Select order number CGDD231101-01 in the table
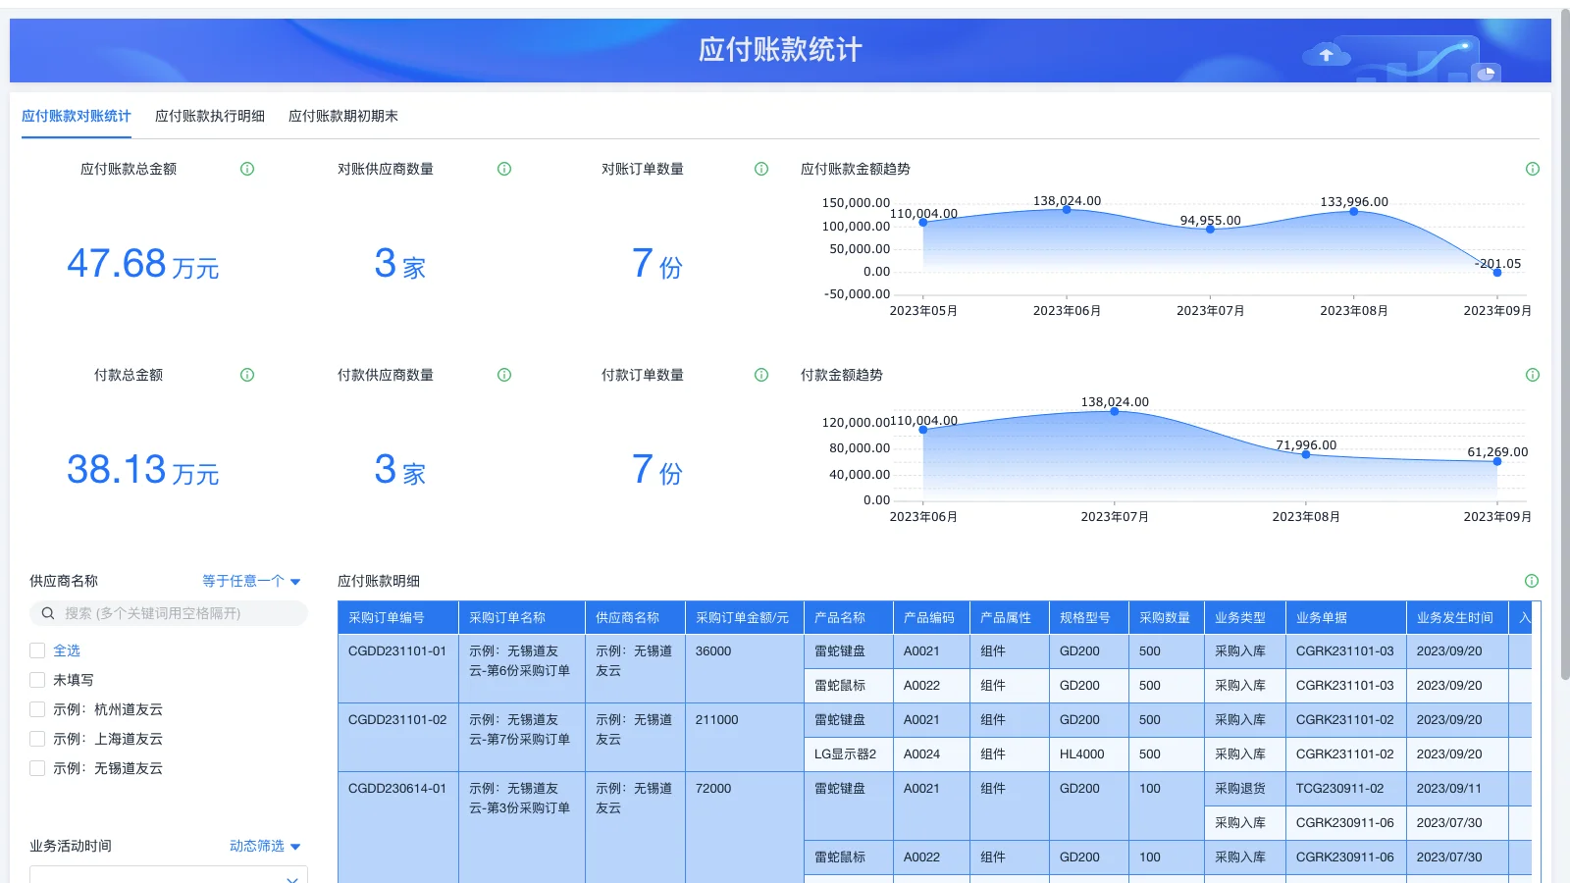Viewport: 1570px width, 883px height. 396,650
